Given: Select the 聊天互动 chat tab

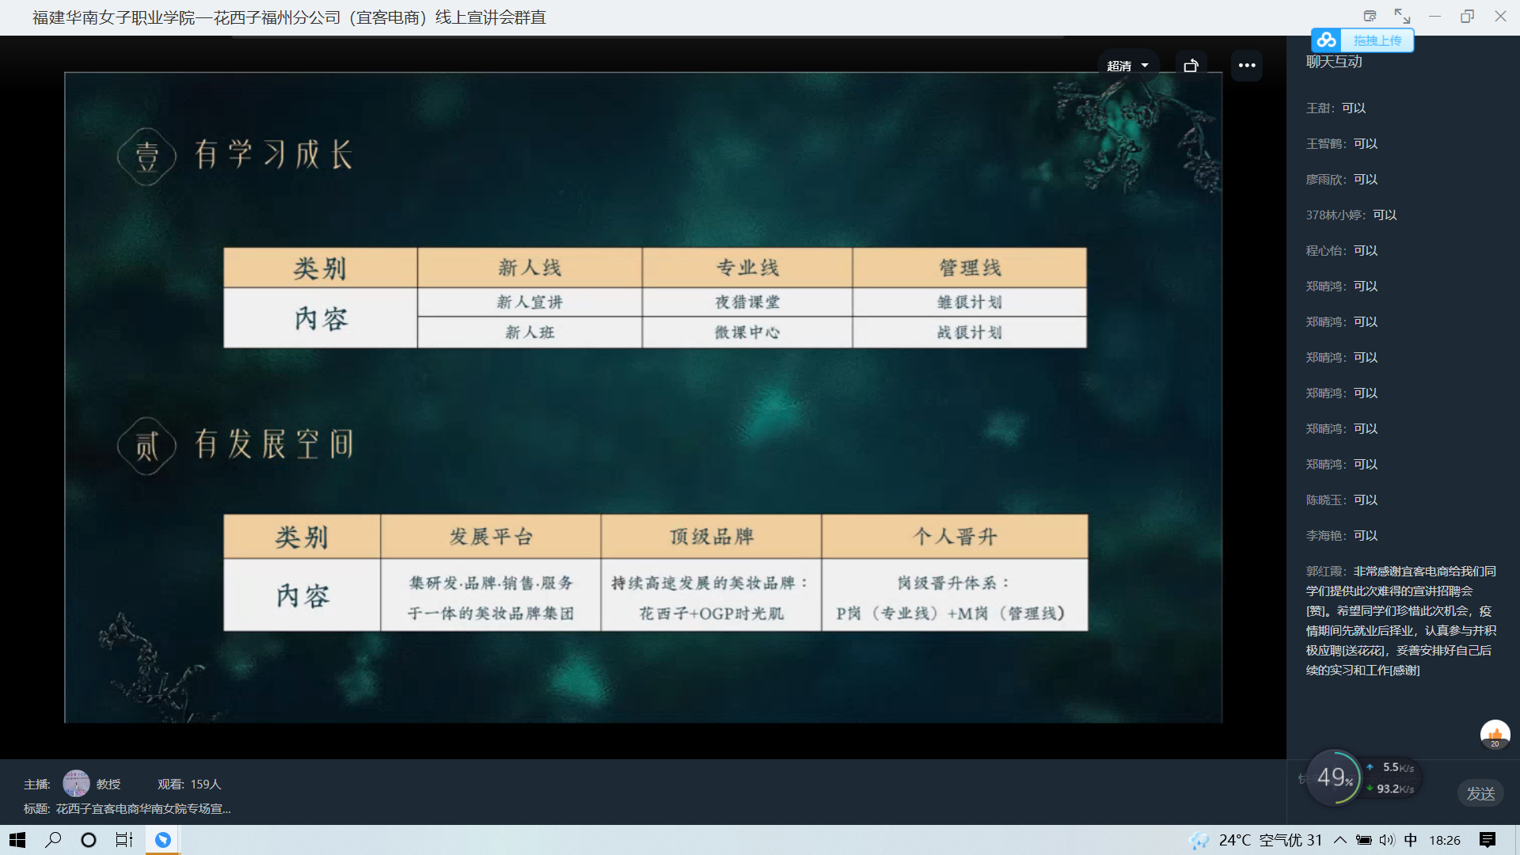Looking at the screenshot, I should click(x=1334, y=62).
